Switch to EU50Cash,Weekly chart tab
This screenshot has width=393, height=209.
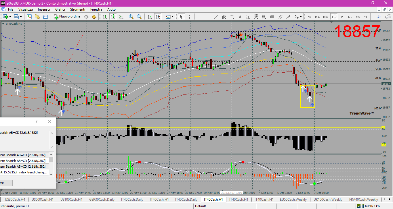(x=293, y=199)
